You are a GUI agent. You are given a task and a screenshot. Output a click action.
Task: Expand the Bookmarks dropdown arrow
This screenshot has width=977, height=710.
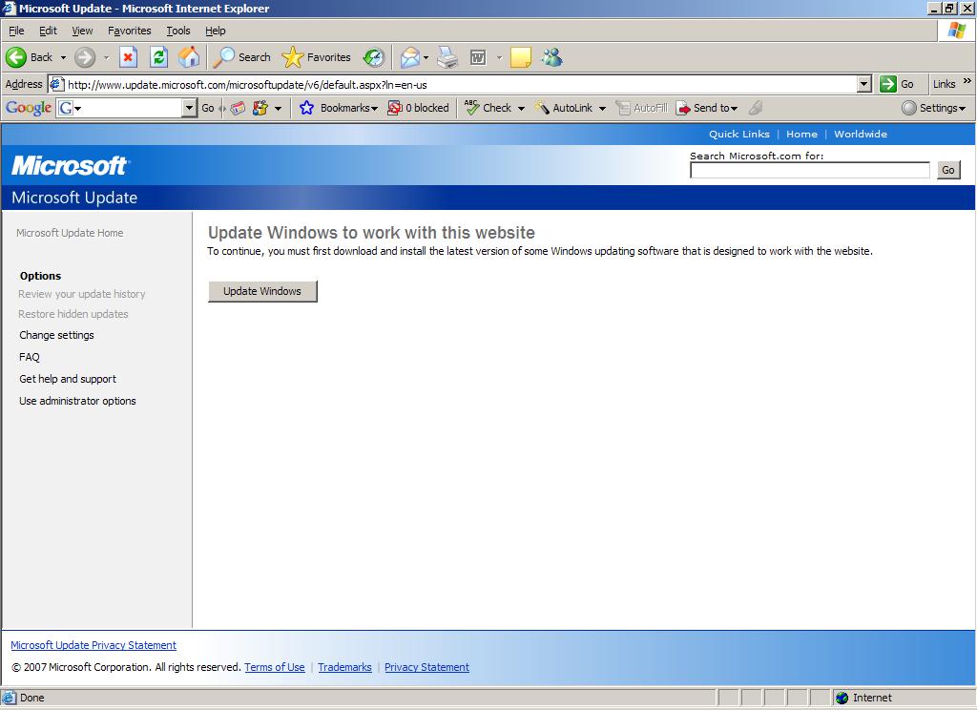pos(374,109)
